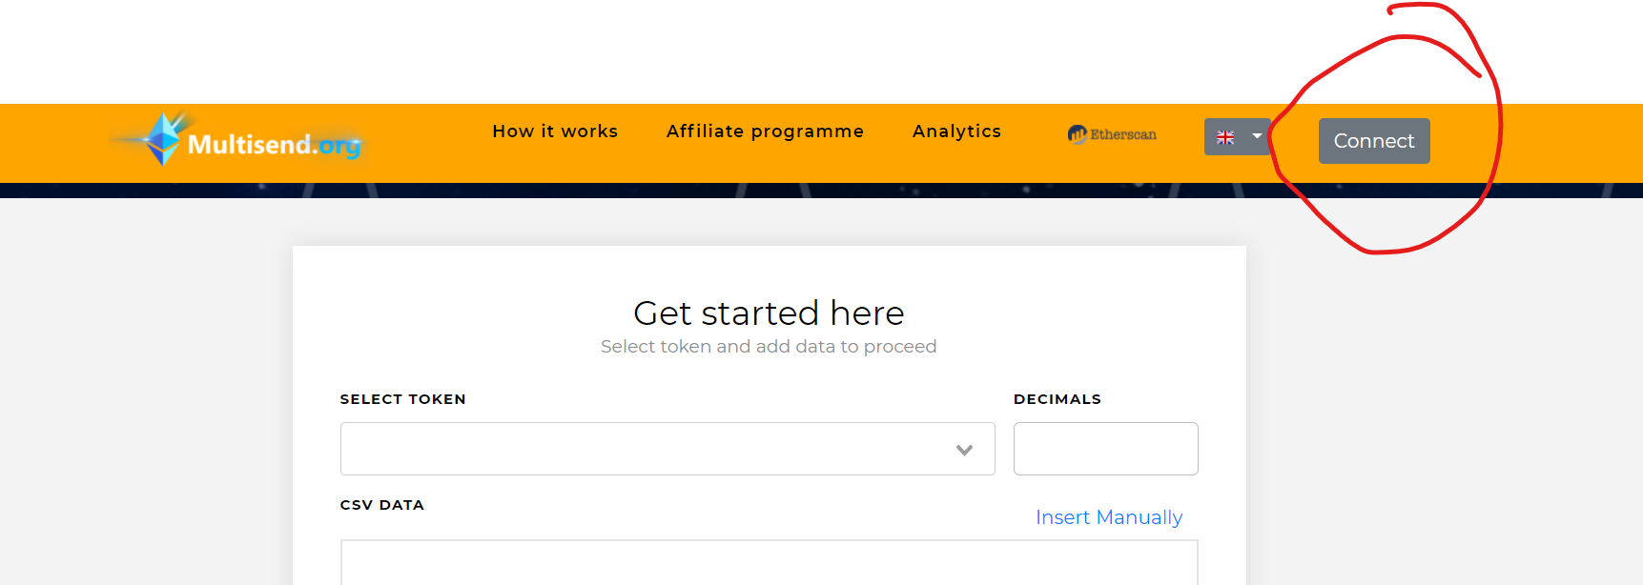Open the language flag dropdown

pos(1238,137)
